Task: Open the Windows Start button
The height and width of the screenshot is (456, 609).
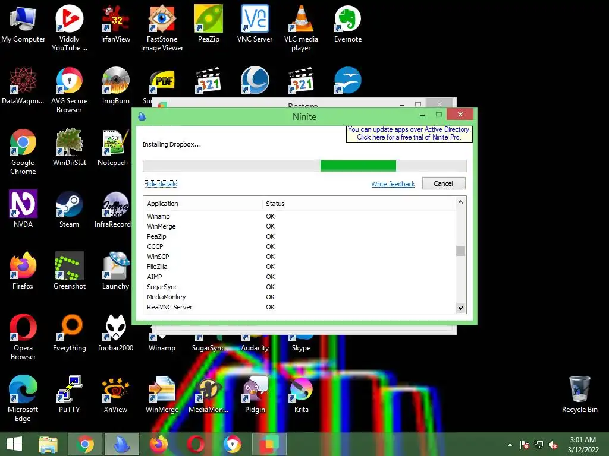Action: (14, 444)
